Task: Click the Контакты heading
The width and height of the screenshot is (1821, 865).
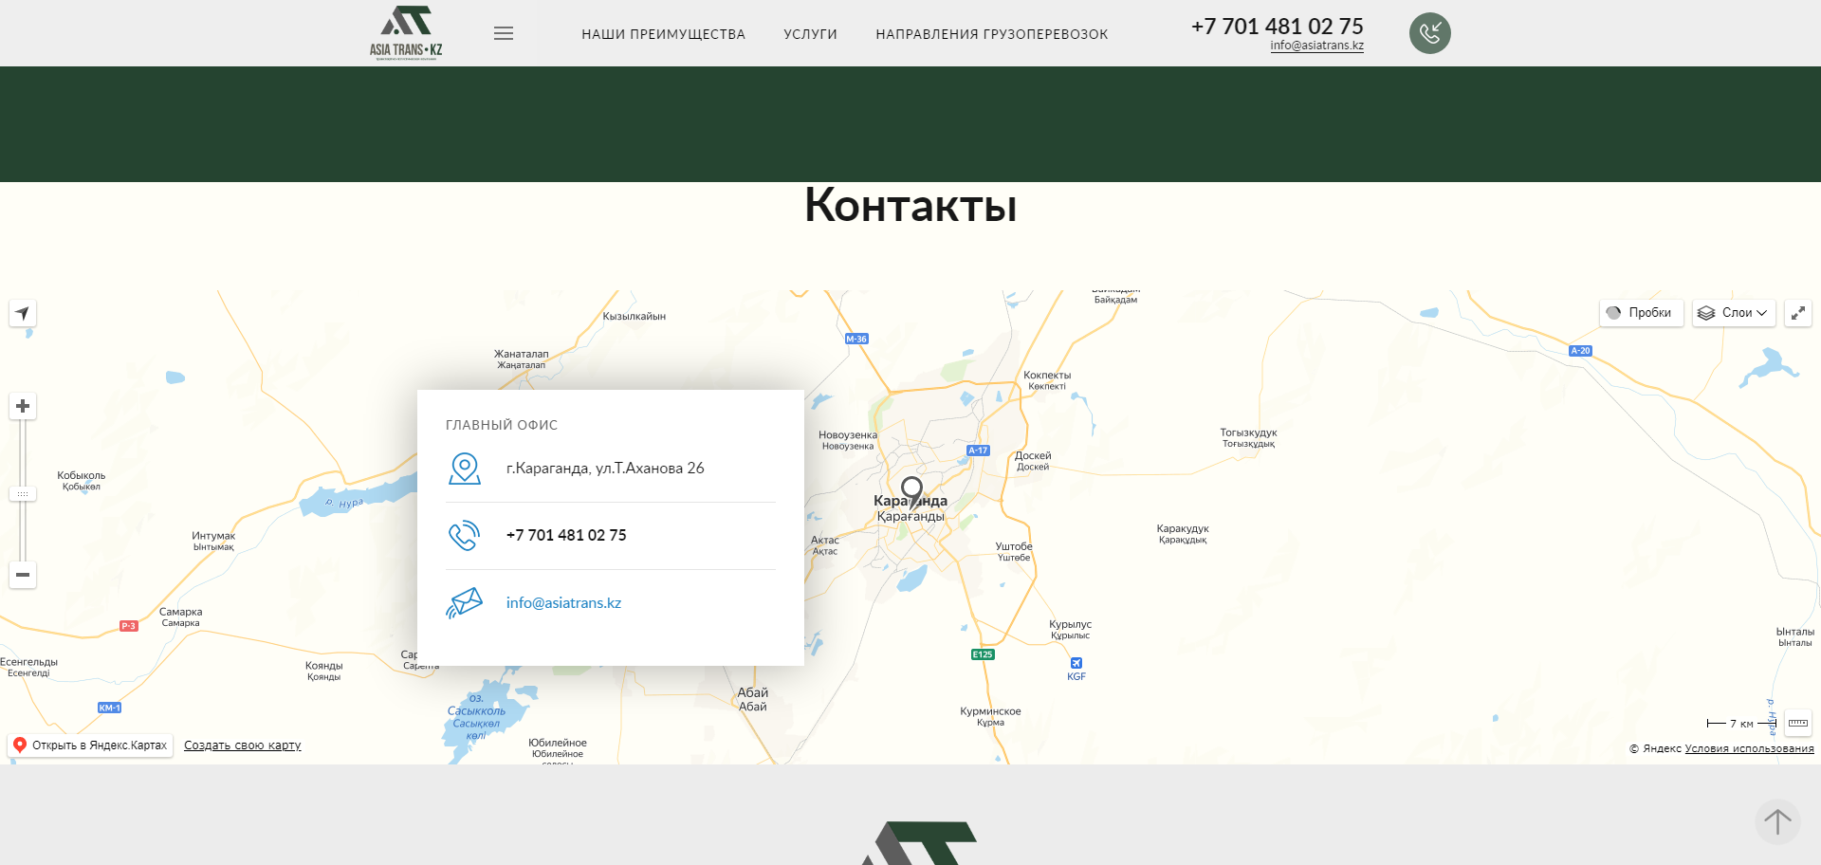Action: pyautogui.click(x=910, y=205)
